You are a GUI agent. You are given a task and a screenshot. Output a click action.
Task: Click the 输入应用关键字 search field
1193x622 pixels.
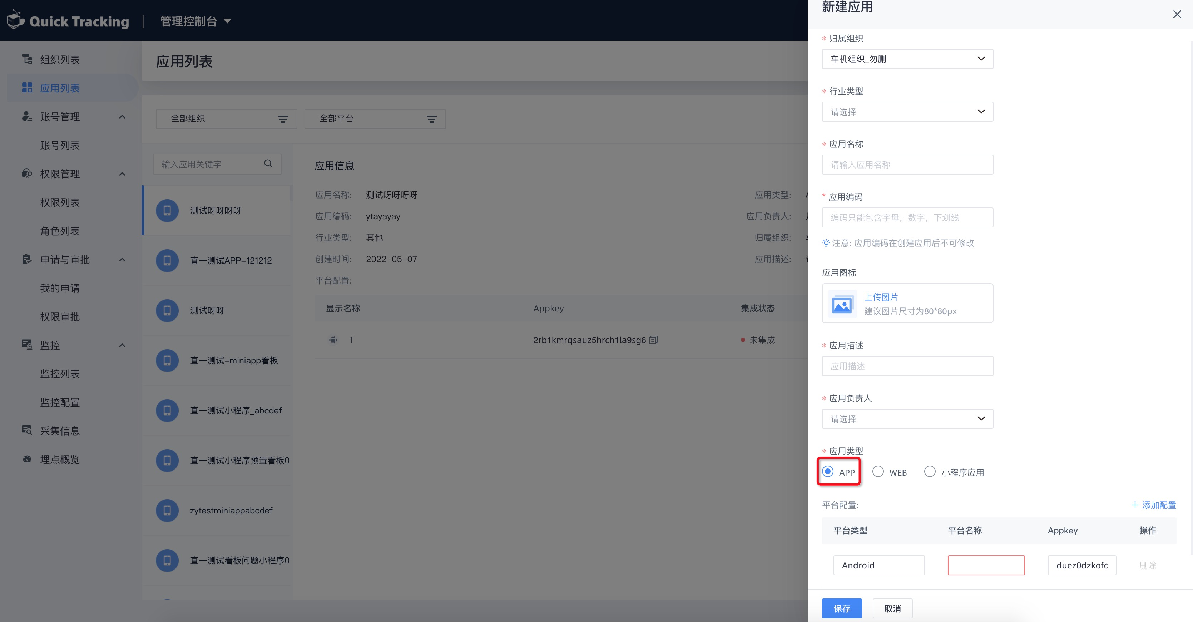pos(217,164)
